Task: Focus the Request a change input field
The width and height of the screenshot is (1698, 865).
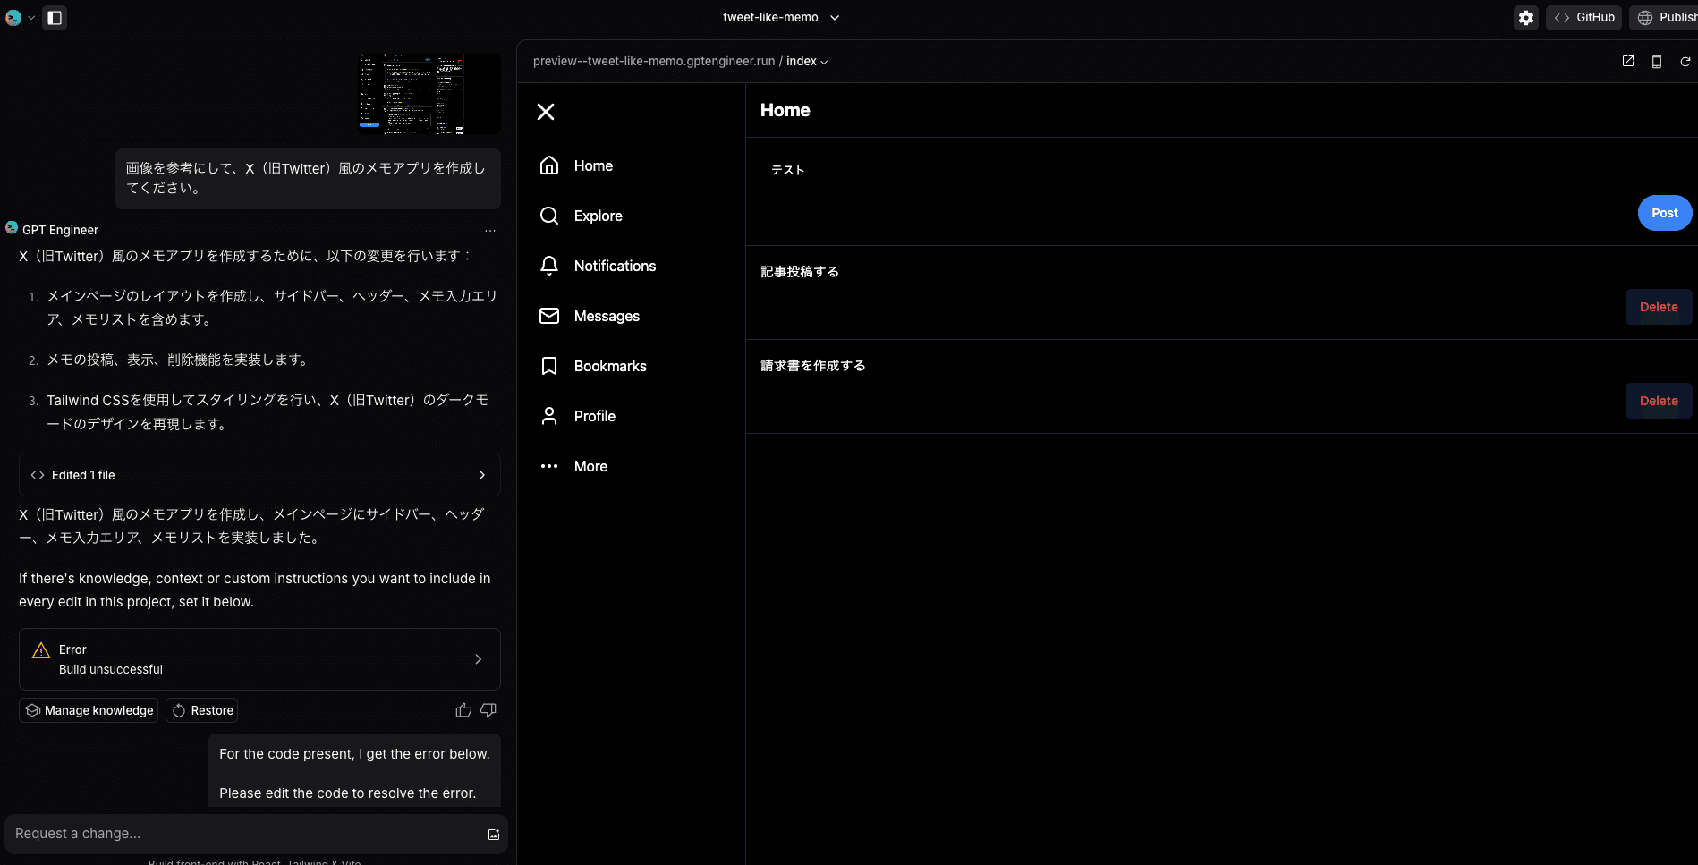Action: (242, 834)
